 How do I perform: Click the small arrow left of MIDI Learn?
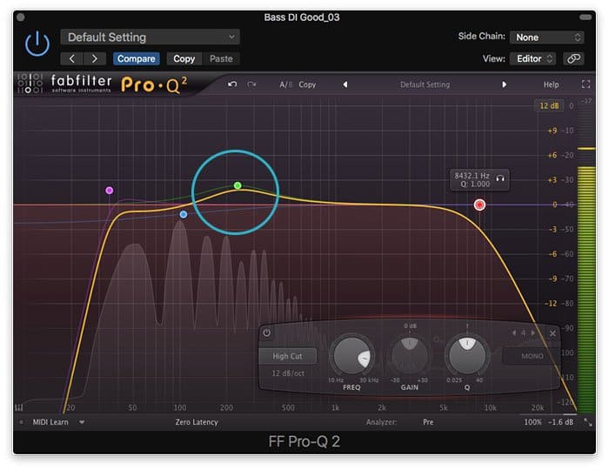(22, 422)
